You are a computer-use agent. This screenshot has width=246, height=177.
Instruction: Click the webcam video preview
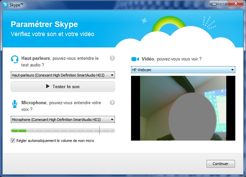coord(183,108)
